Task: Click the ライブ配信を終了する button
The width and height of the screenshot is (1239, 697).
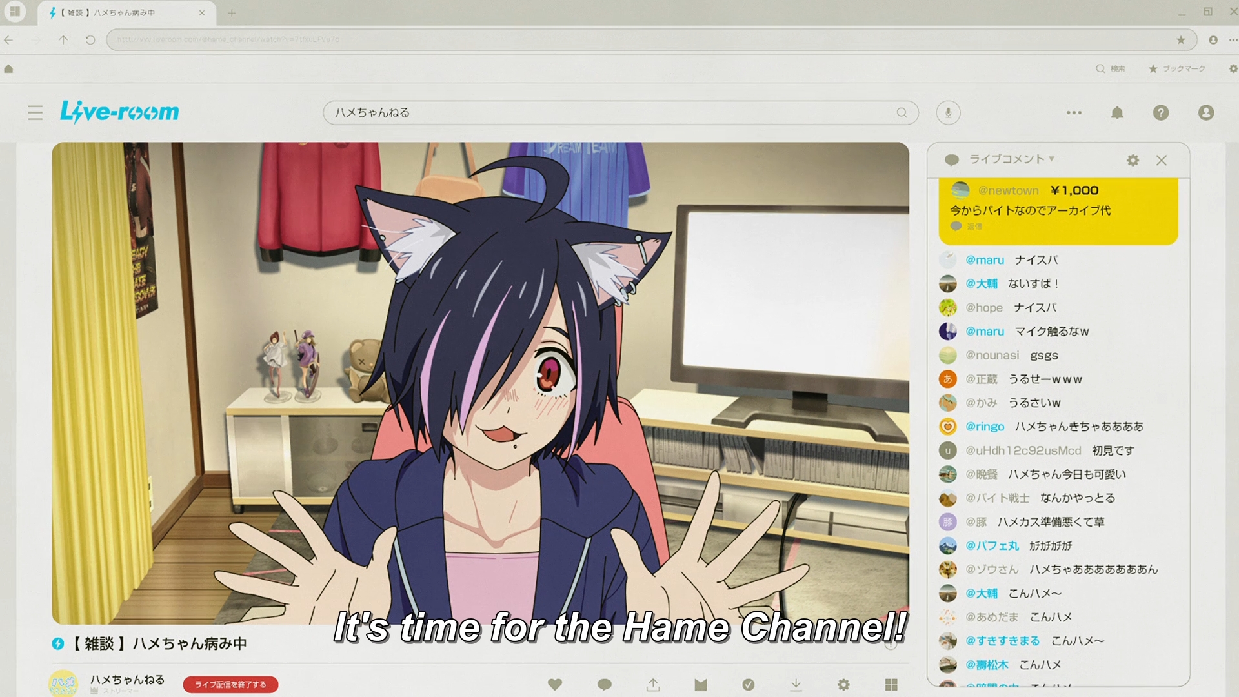Action: coord(230,684)
